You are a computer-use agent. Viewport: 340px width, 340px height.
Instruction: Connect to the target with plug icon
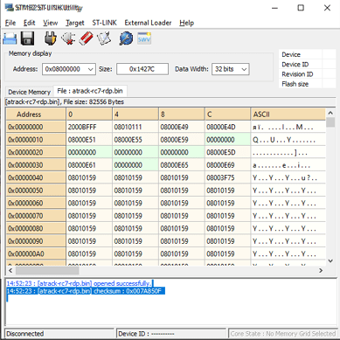click(x=51, y=38)
